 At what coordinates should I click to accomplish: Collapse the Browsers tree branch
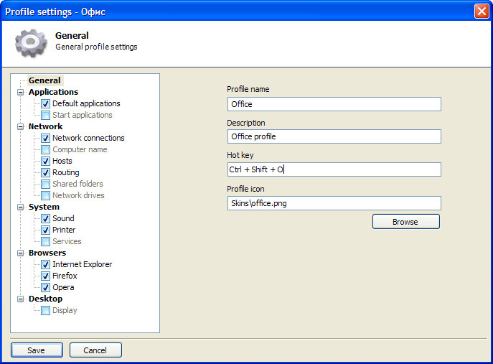click(x=20, y=253)
